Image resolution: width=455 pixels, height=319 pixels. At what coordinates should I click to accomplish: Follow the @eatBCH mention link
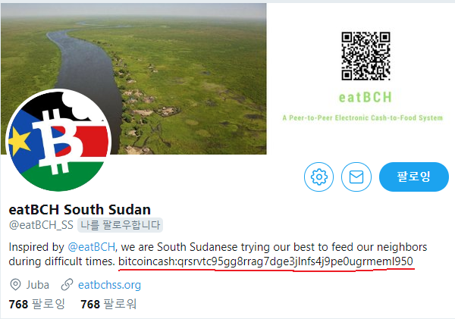[92, 247]
